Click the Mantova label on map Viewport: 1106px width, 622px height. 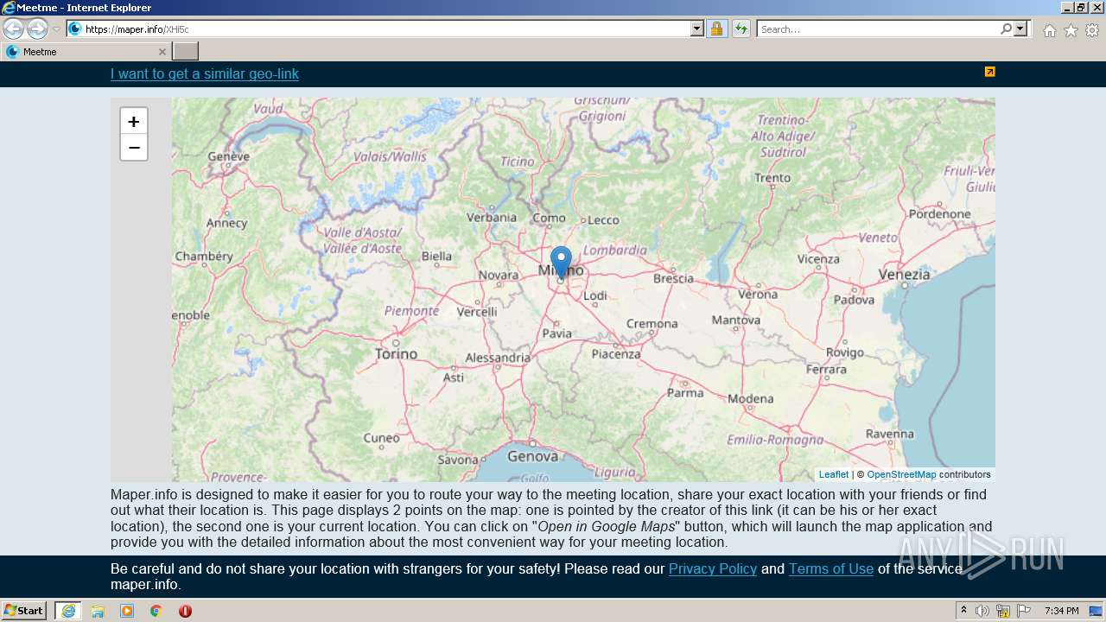click(x=736, y=320)
